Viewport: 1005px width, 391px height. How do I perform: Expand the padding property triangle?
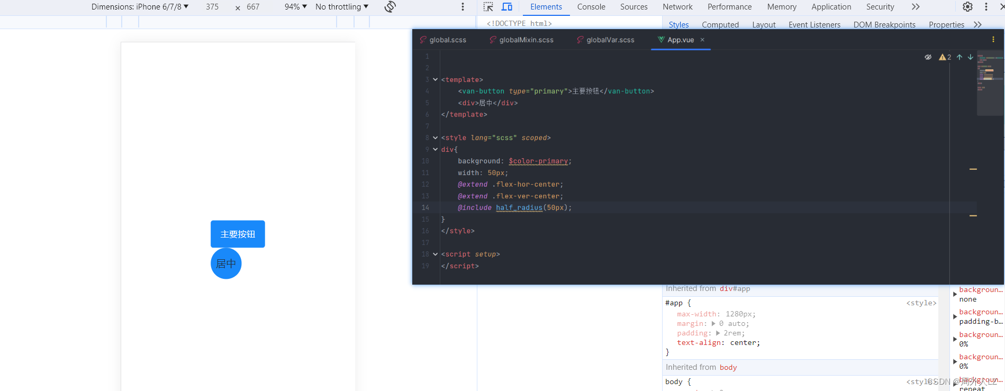[718, 333]
